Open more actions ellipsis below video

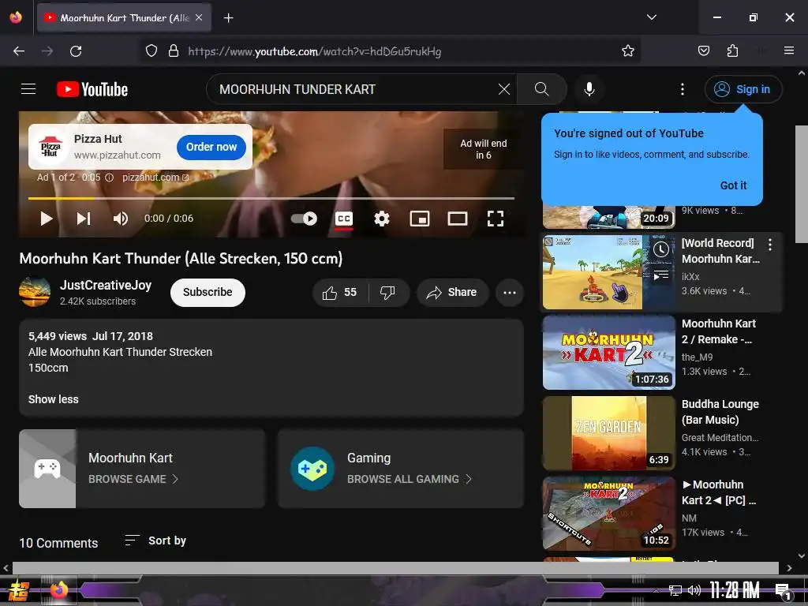coord(510,292)
